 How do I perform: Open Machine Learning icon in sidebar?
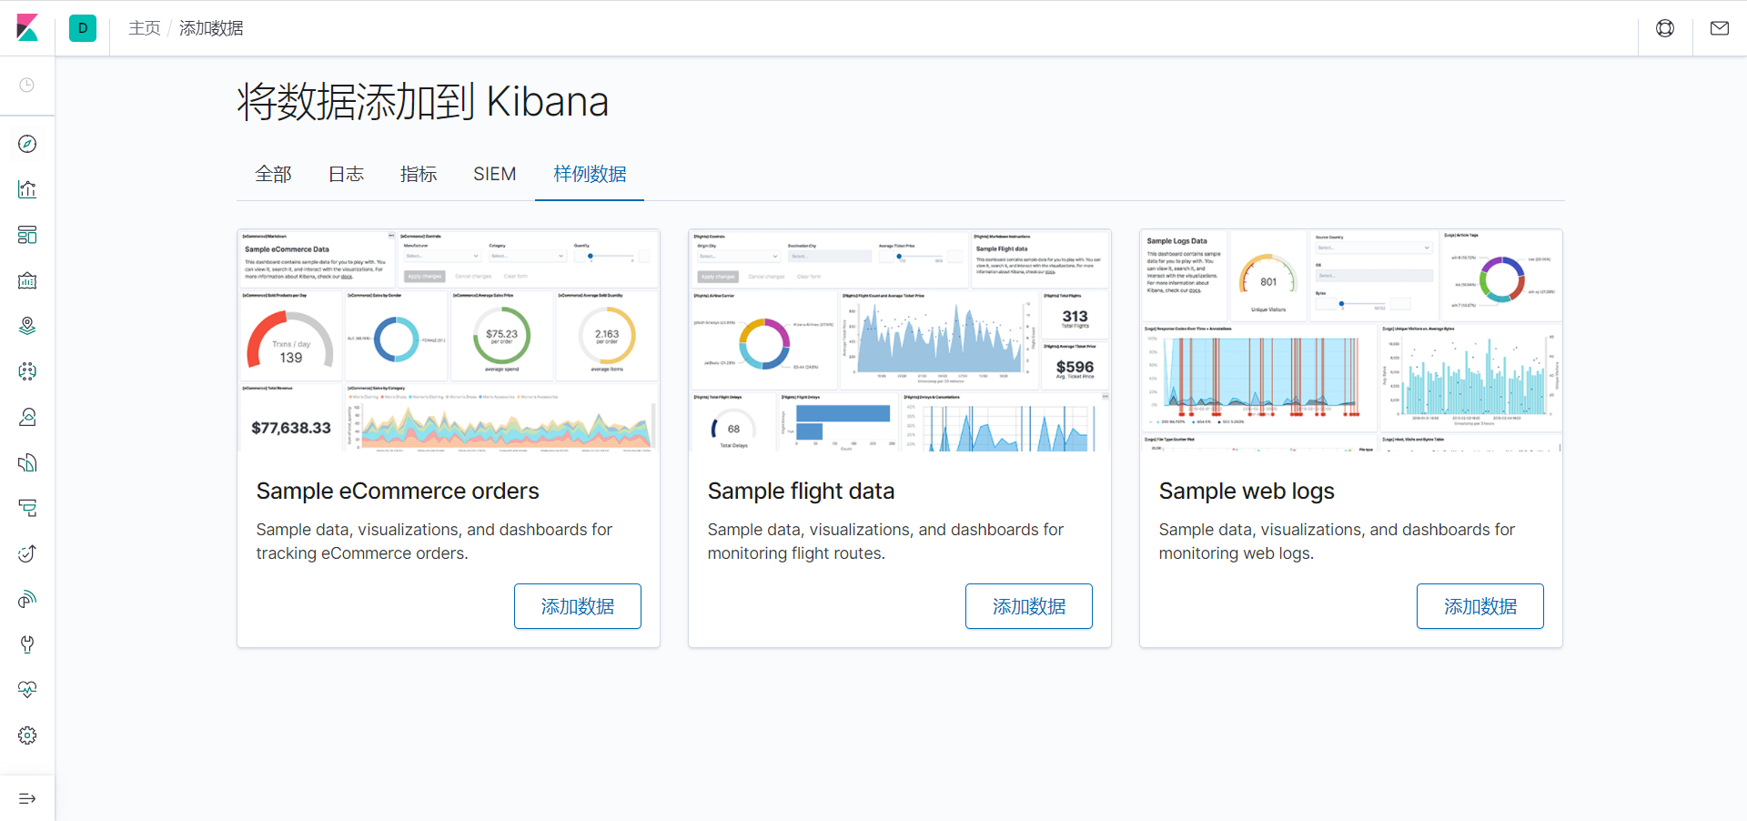[x=27, y=371]
